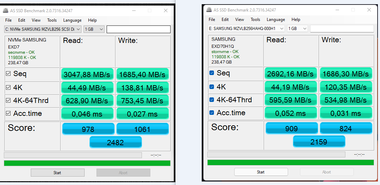
Task: Open the 1 GB size dropdown in right window
Action: coord(297,29)
